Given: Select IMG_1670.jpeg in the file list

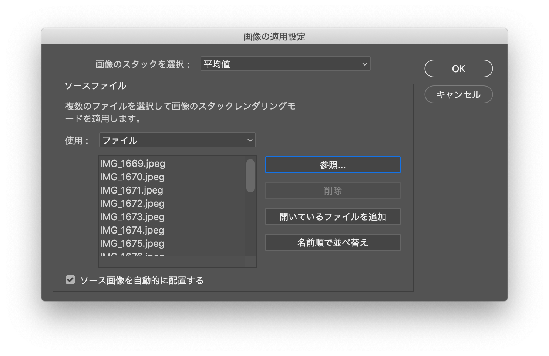Looking at the screenshot, I should [132, 177].
